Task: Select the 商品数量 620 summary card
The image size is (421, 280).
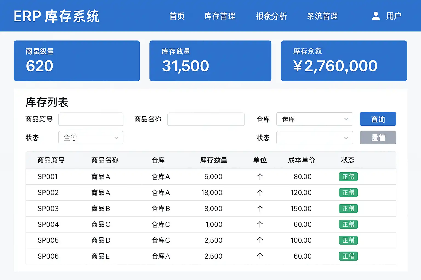Action: [77, 61]
